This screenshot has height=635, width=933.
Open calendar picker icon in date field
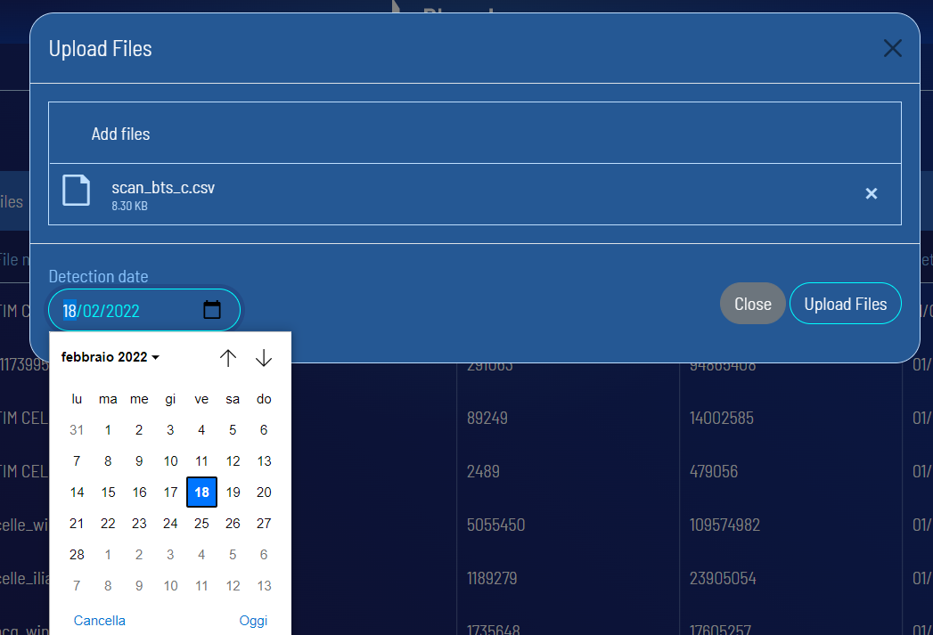click(x=212, y=310)
